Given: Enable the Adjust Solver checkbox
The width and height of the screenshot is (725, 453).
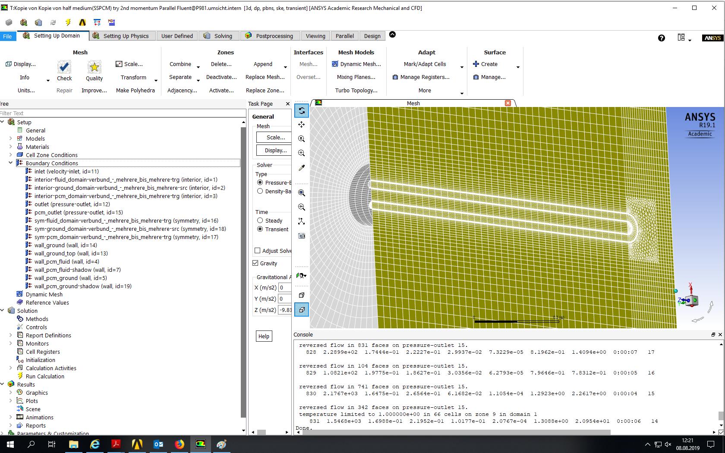Looking at the screenshot, I should (x=258, y=251).
